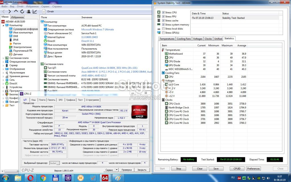Click the Отчёт report toolbar button
Viewport: 291px width, 182px height.
point(48,11)
